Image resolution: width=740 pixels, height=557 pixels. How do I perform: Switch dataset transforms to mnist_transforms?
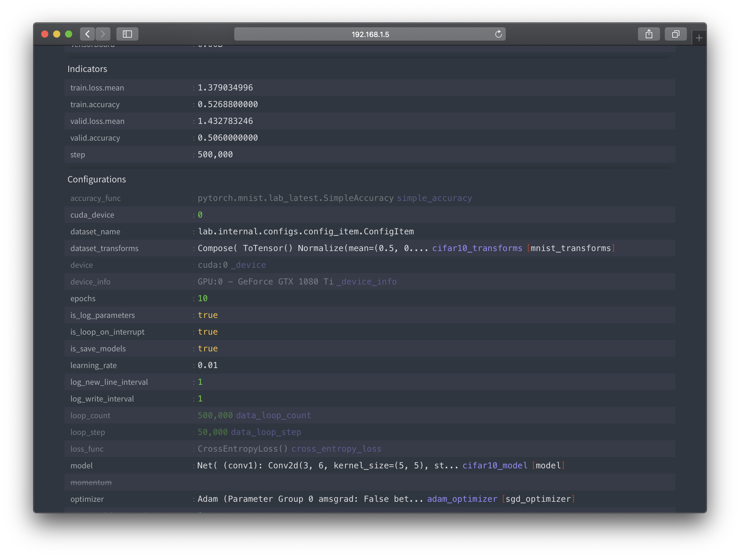(x=571, y=248)
